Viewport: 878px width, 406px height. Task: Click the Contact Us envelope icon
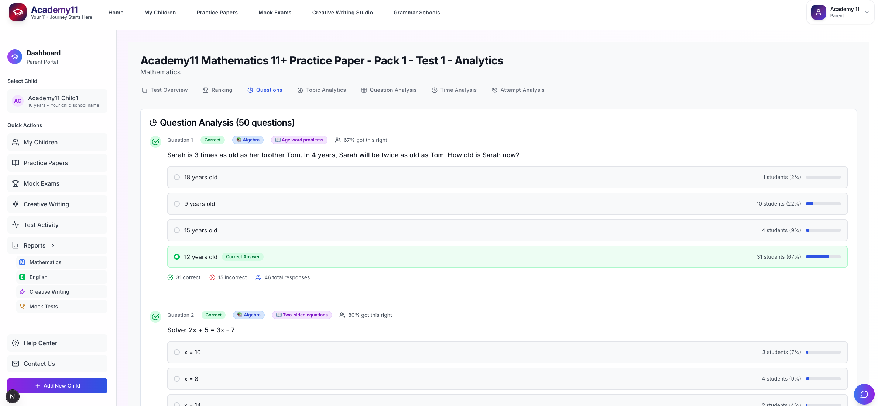pos(16,364)
